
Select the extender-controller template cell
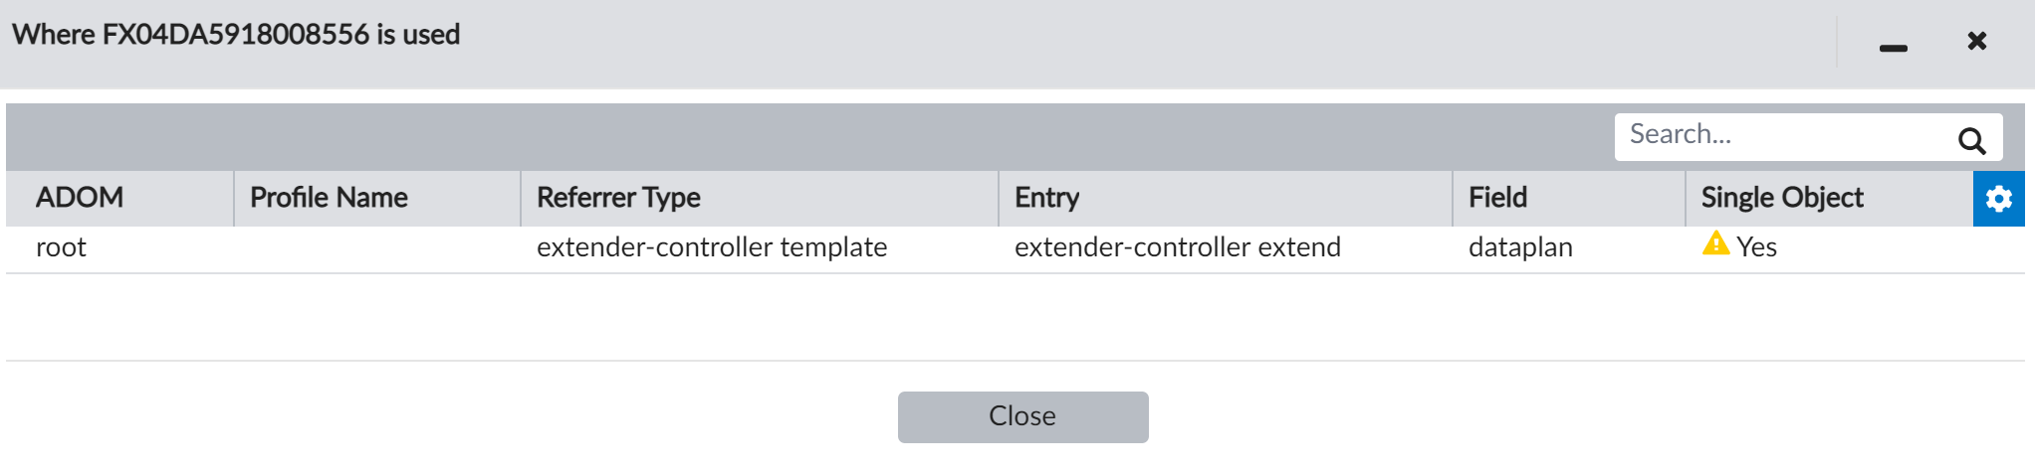(711, 247)
